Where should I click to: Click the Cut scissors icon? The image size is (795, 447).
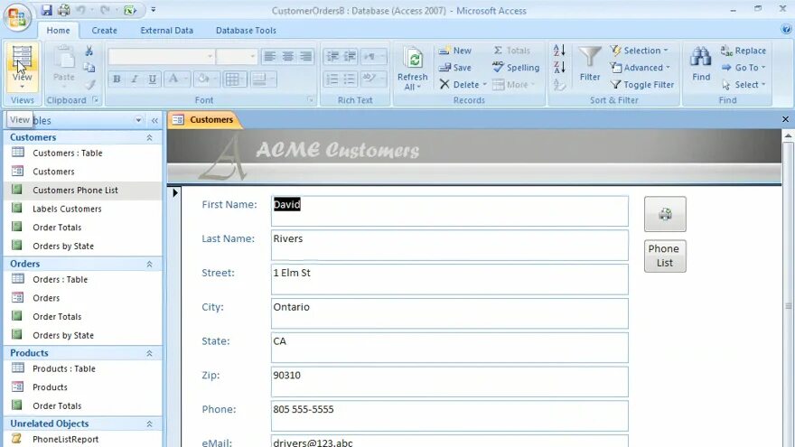point(89,51)
